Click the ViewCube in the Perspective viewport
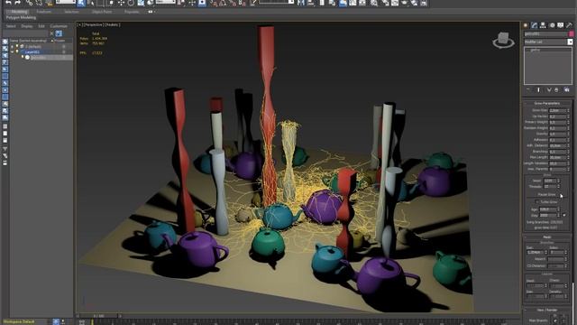The height and width of the screenshot is (325, 577). (503, 40)
